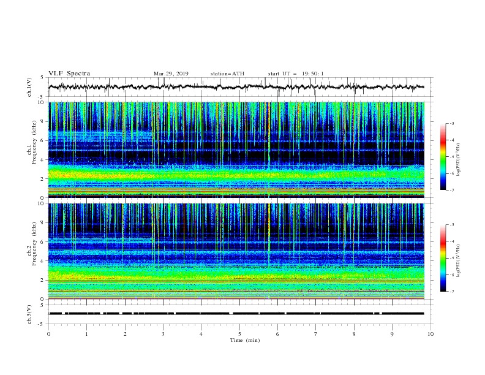The width and height of the screenshot is (485, 375).
Task: Click the ch.2 spectrogram panel
Action: pos(236,251)
